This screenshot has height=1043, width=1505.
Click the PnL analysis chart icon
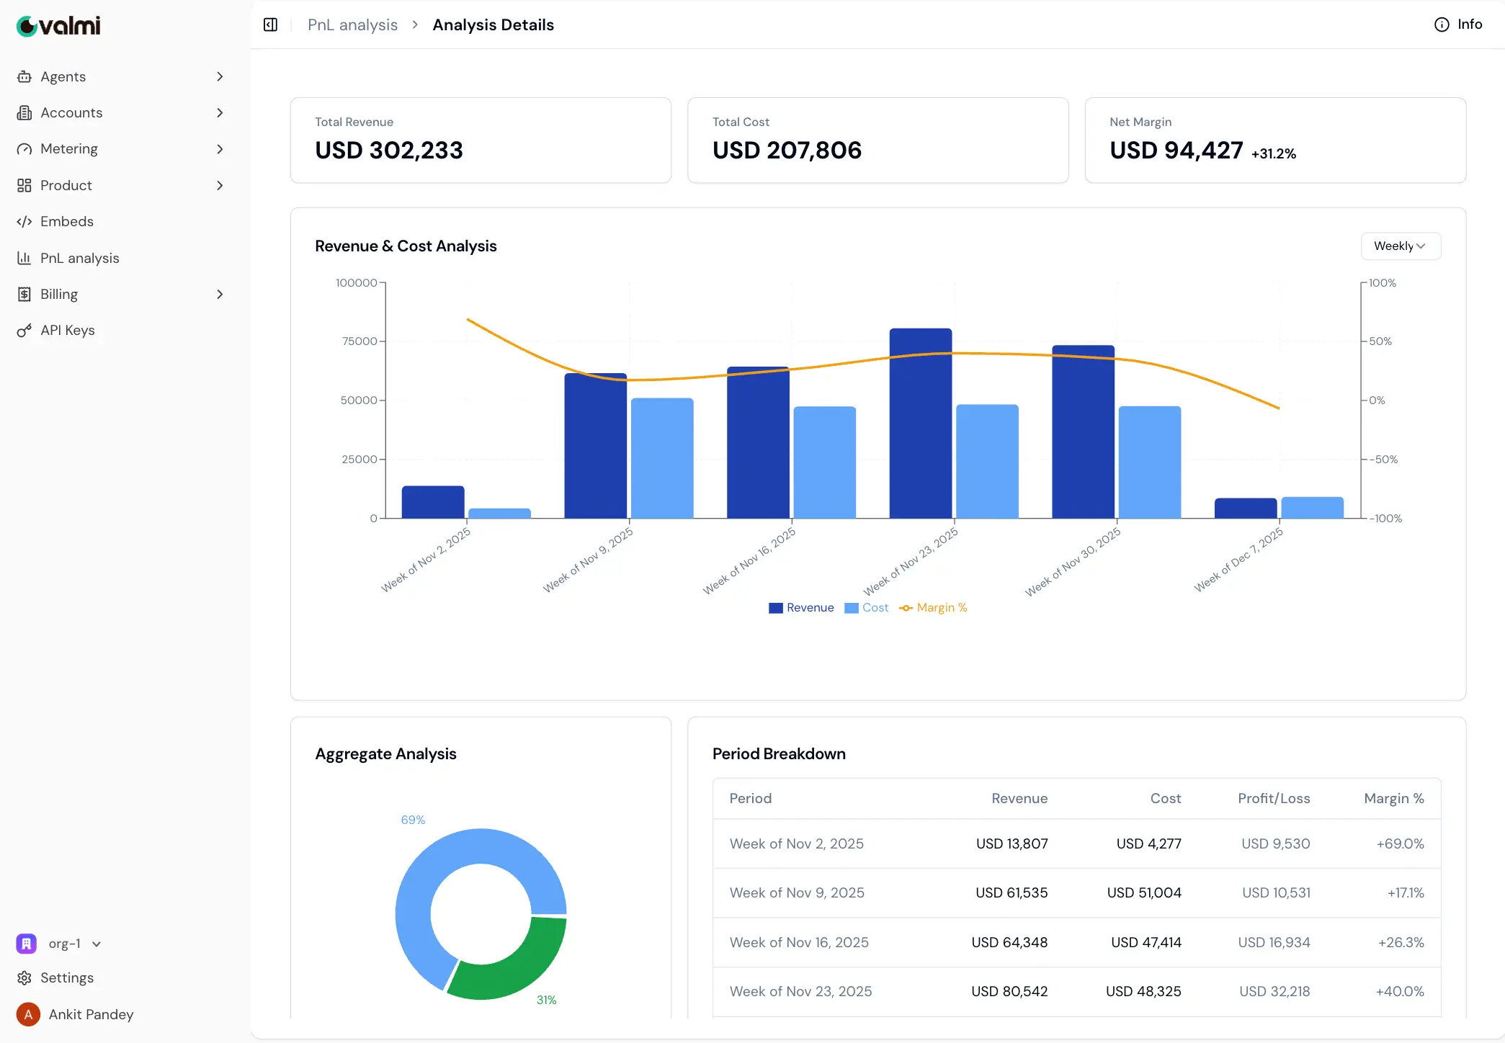(25, 258)
